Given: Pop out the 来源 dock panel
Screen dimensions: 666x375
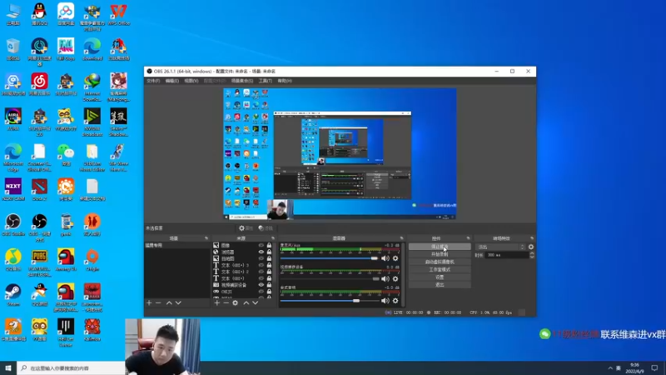Looking at the screenshot, I should 273,238.
